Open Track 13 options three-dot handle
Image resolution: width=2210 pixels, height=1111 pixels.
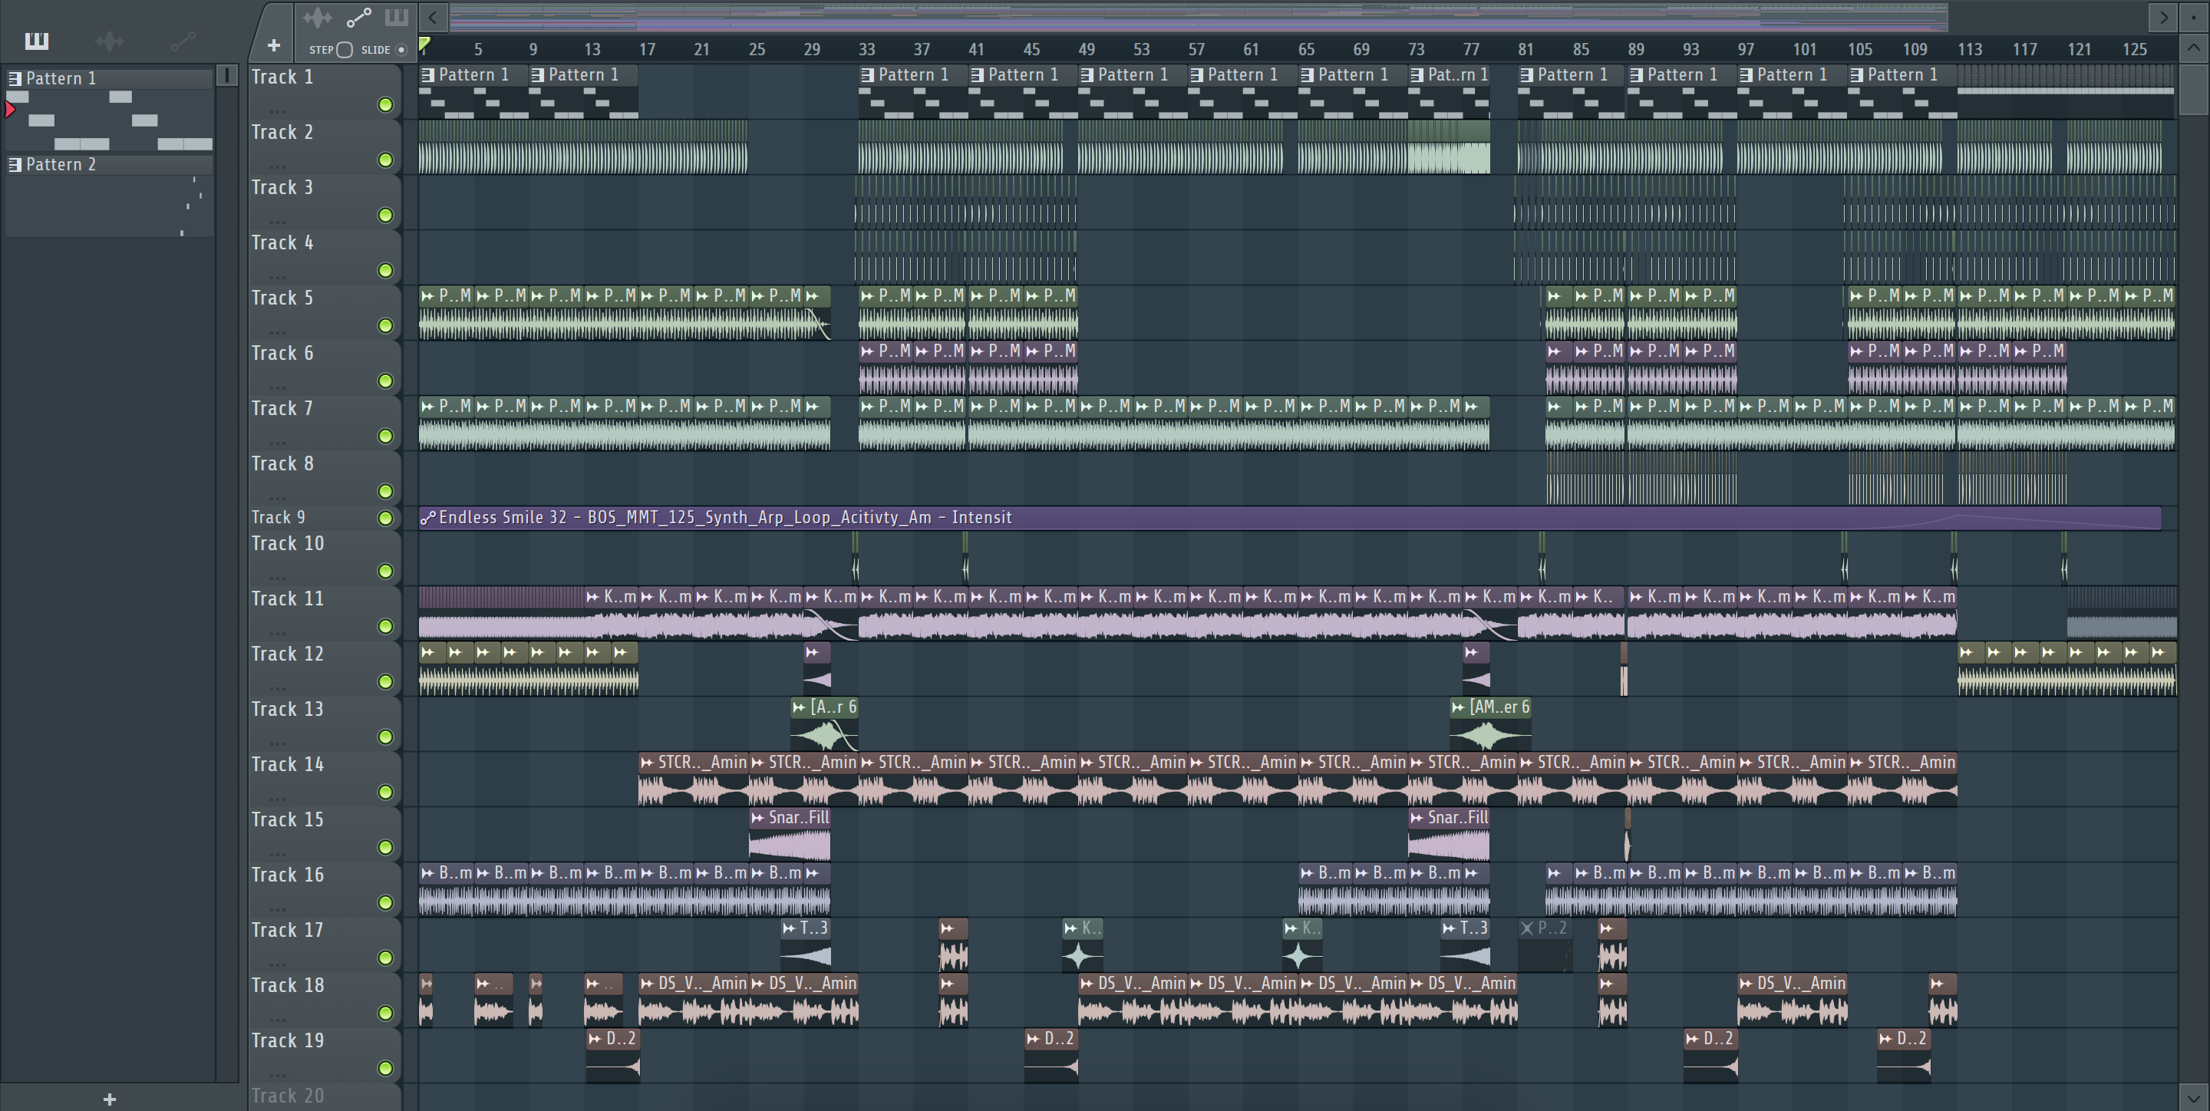point(277,743)
